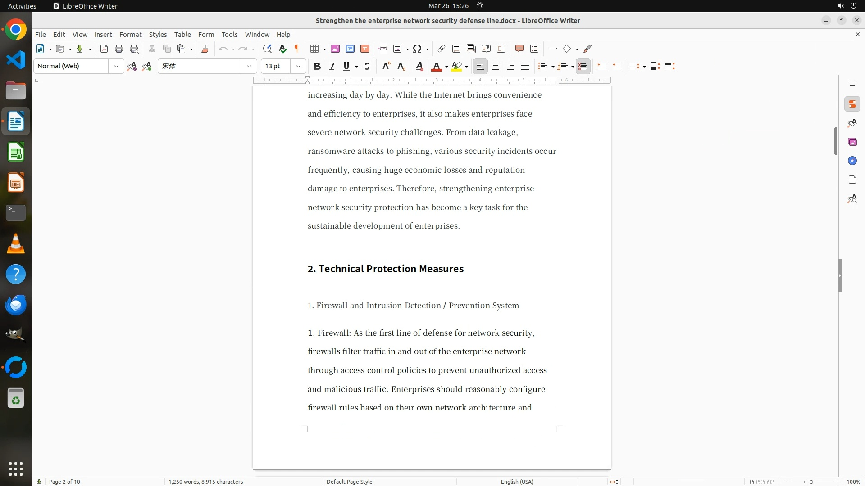Open Find and Replace tool
The height and width of the screenshot is (486, 865).
[267, 49]
